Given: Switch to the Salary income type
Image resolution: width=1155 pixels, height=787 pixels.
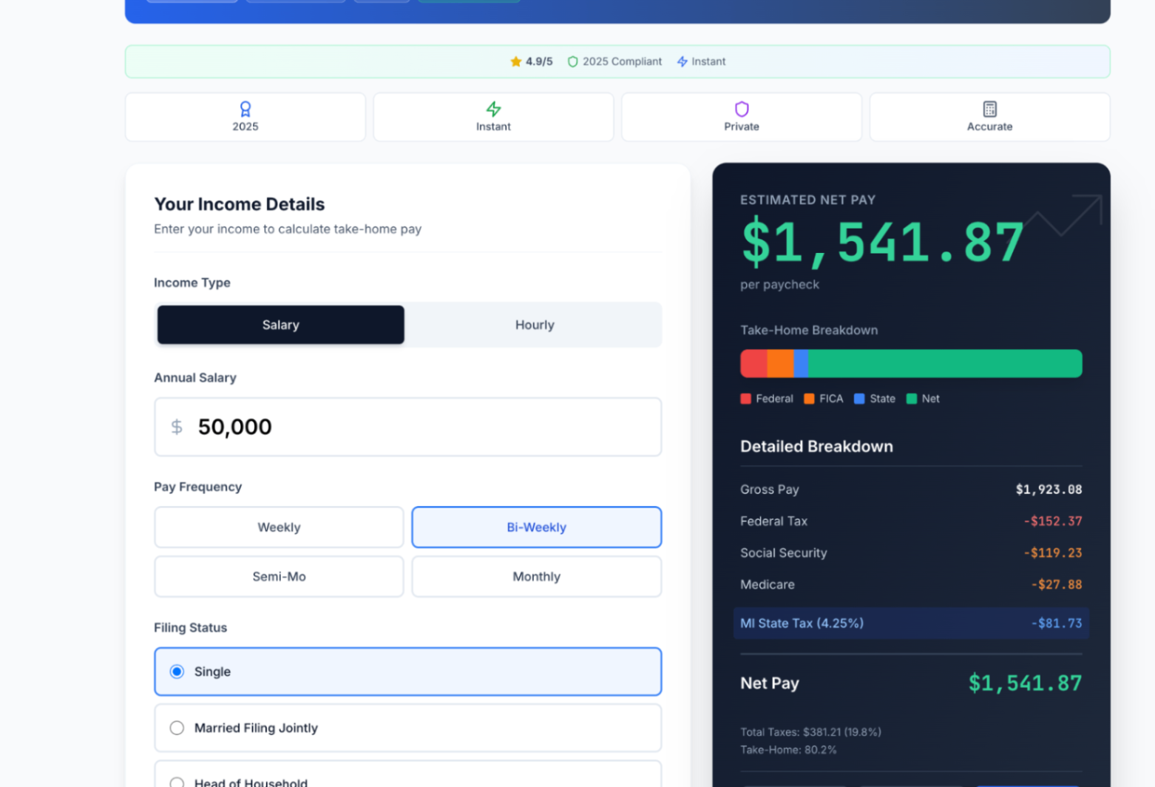Looking at the screenshot, I should (280, 325).
